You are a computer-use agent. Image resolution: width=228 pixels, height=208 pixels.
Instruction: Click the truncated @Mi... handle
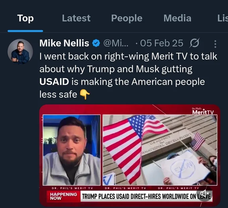pyautogui.click(x=116, y=43)
